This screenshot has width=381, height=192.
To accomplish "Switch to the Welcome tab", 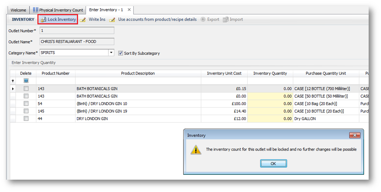I will [18, 10].
